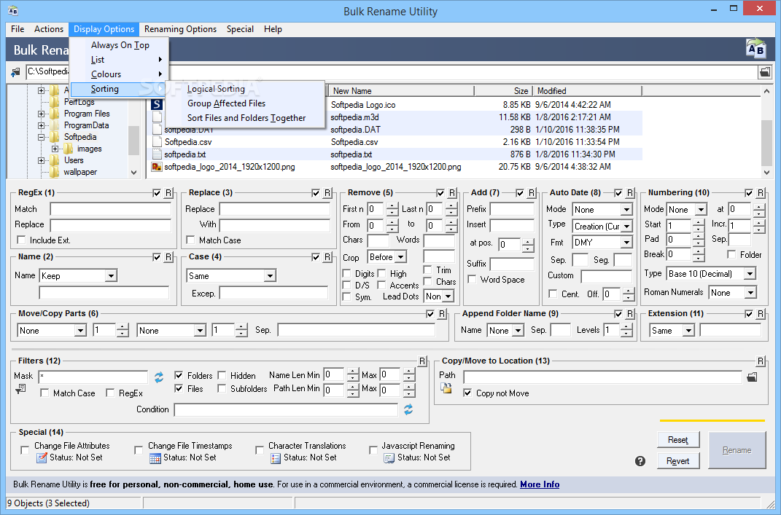Toggle Copy not Move checkbox
The height and width of the screenshot is (515, 781).
coord(467,393)
